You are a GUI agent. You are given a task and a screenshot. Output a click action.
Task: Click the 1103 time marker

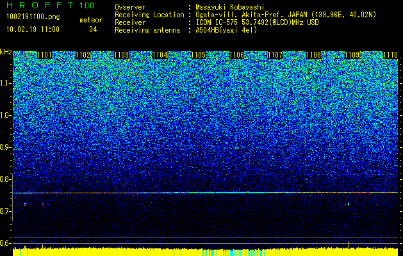[x=121, y=55]
